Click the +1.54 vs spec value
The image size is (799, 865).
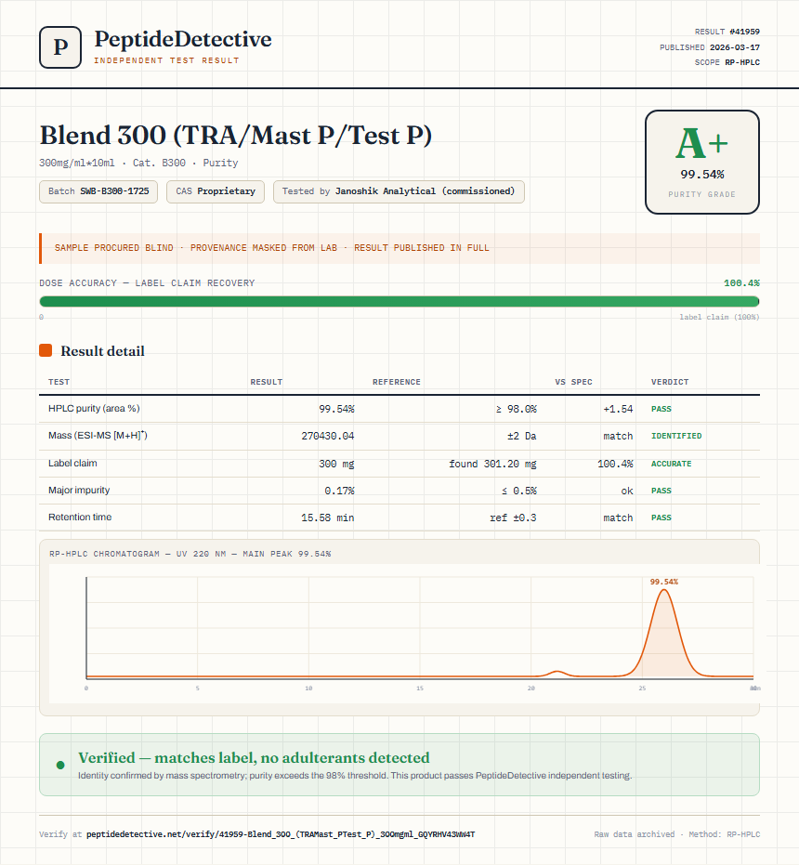point(618,409)
